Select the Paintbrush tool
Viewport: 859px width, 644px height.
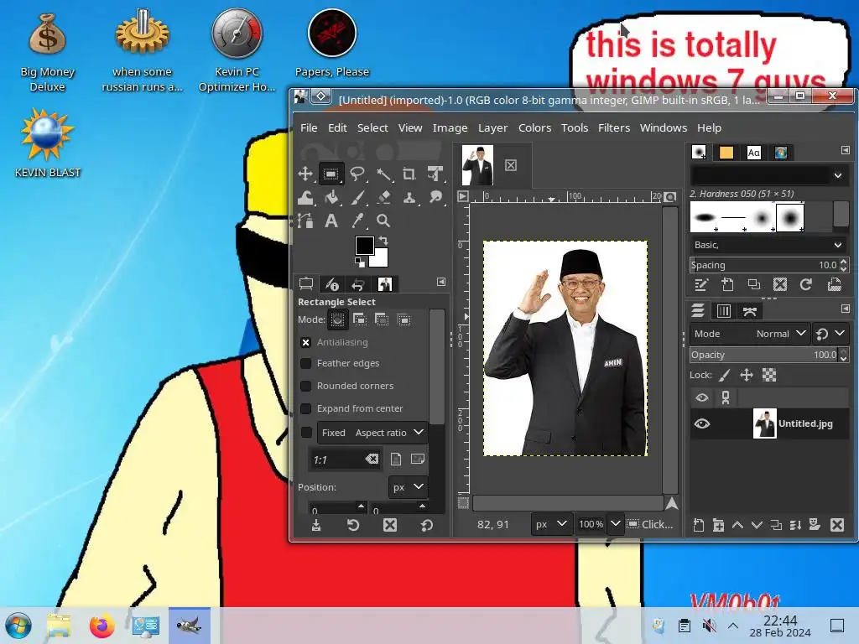tap(357, 198)
